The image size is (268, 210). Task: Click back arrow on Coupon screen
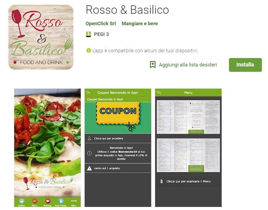click(x=88, y=92)
